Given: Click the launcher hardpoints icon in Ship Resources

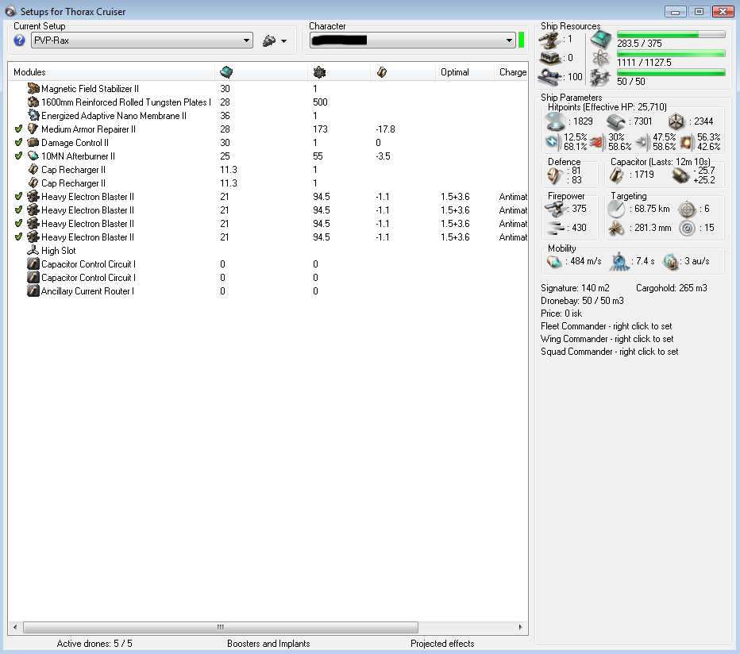Looking at the screenshot, I should click(549, 58).
